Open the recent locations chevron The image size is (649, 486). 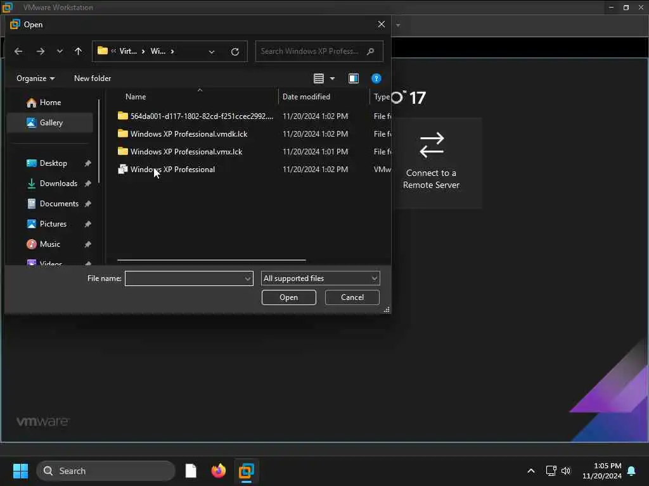(x=60, y=51)
